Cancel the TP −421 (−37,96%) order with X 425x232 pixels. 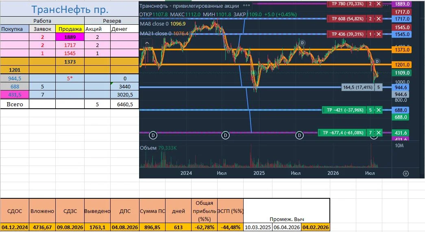[379, 110]
